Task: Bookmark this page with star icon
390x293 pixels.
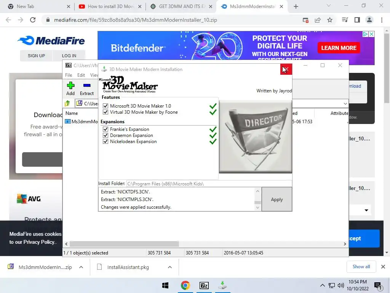Action: click(x=330, y=20)
